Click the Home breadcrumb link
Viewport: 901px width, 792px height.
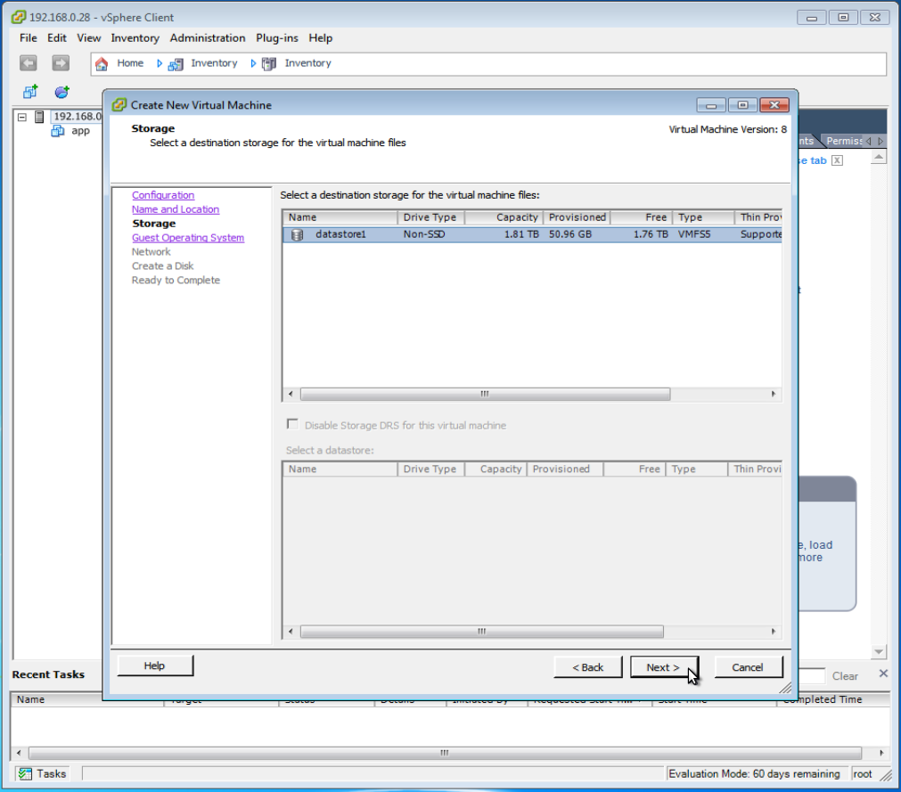(x=130, y=63)
